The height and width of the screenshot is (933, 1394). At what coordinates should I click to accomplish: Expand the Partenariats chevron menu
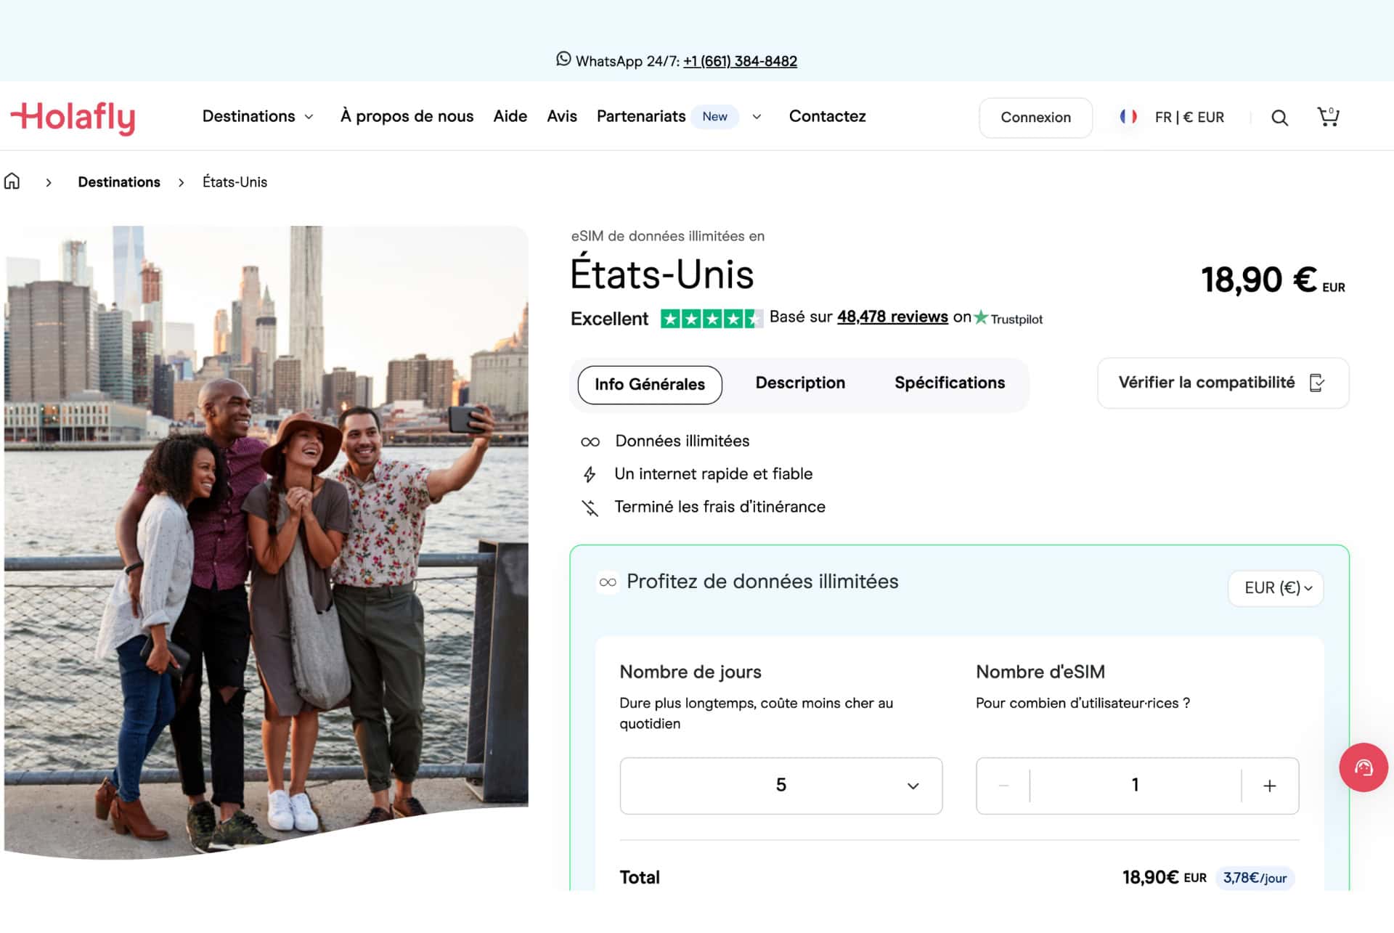pyautogui.click(x=757, y=117)
